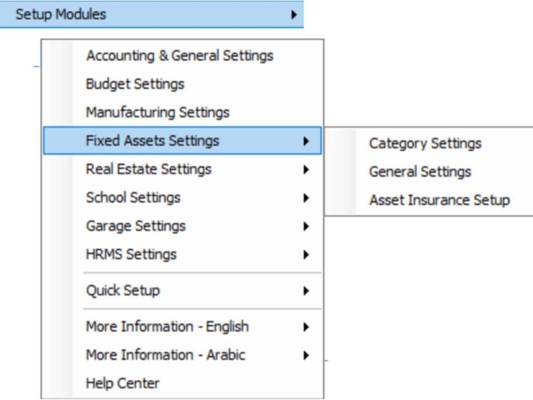Select Category Settings in submenu

[x=430, y=143]
